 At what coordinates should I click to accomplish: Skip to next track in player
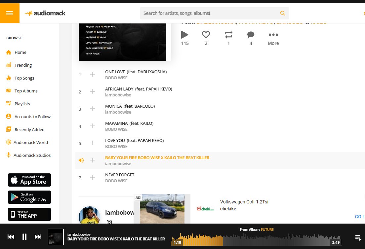pos(38,237)
